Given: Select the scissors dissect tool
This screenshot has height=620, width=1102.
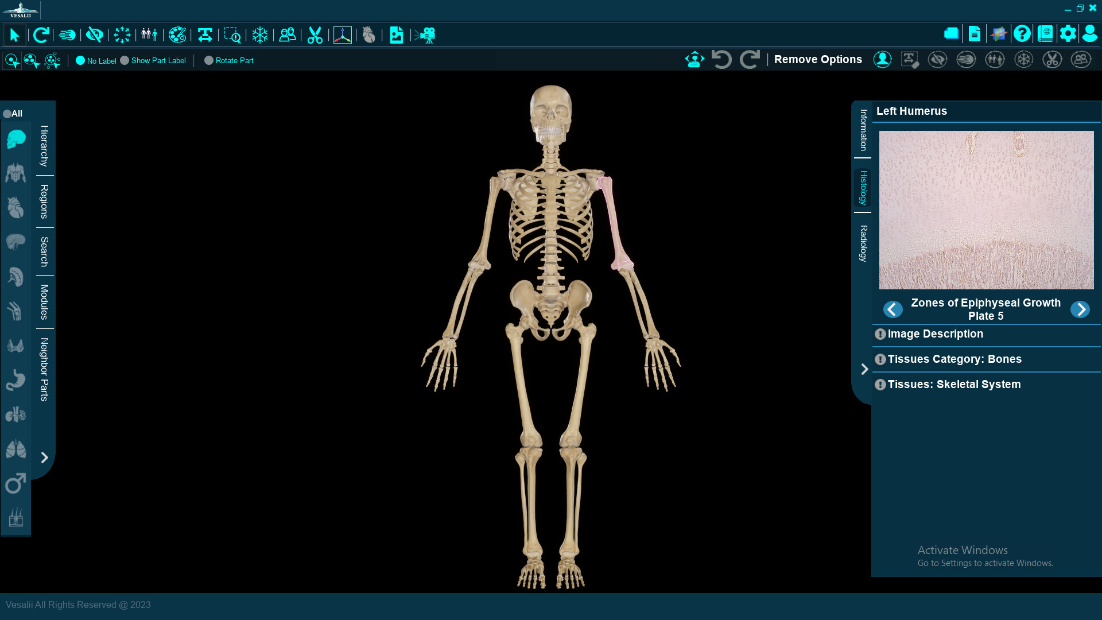Looking at the screenshot, I should (315, 35).
